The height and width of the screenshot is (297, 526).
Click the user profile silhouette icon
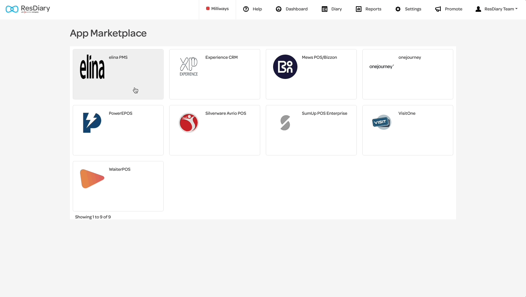coord(478,9)
